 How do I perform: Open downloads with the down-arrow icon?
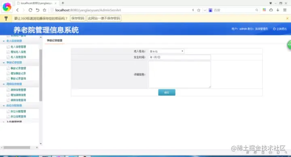[x=278, y=10]
